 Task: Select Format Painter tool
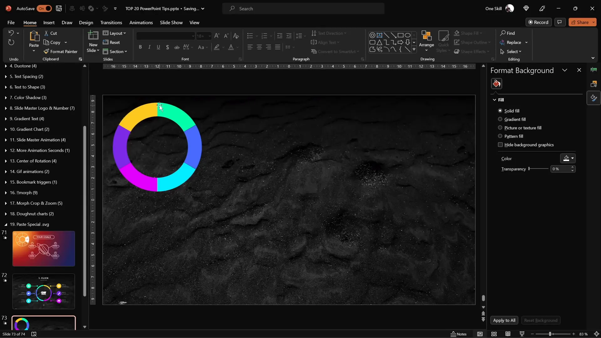[61, 51]
